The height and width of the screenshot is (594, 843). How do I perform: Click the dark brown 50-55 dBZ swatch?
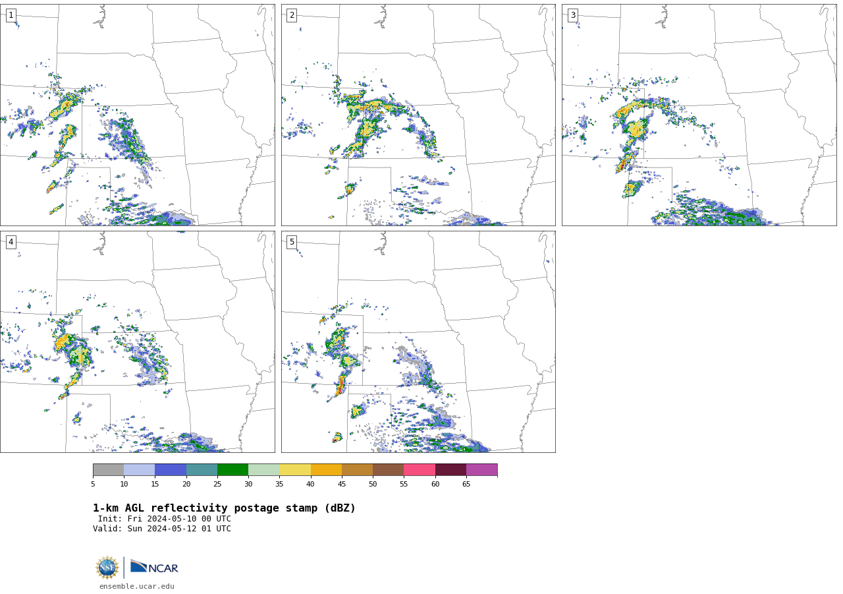coord(389,470)
